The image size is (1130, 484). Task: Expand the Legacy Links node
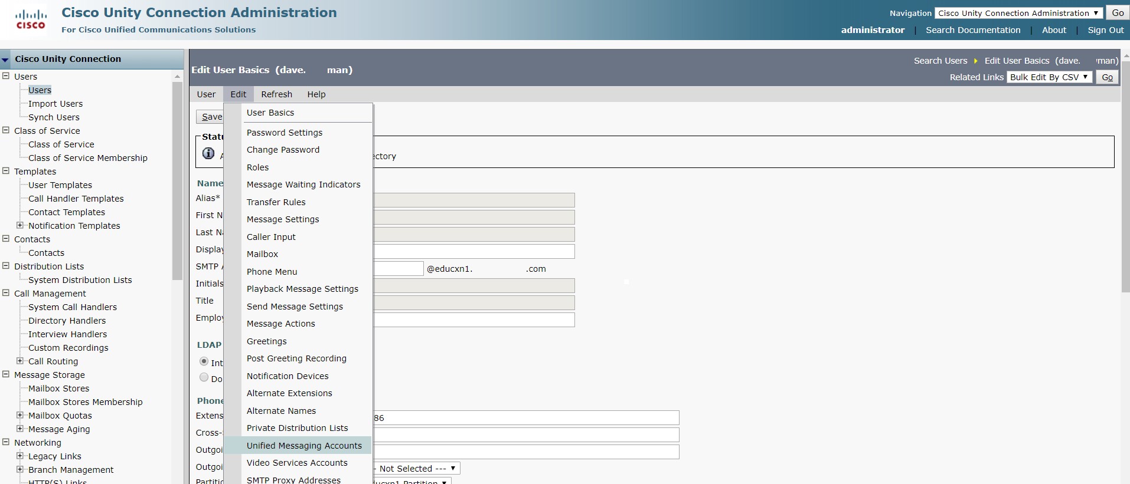point(20,456)
